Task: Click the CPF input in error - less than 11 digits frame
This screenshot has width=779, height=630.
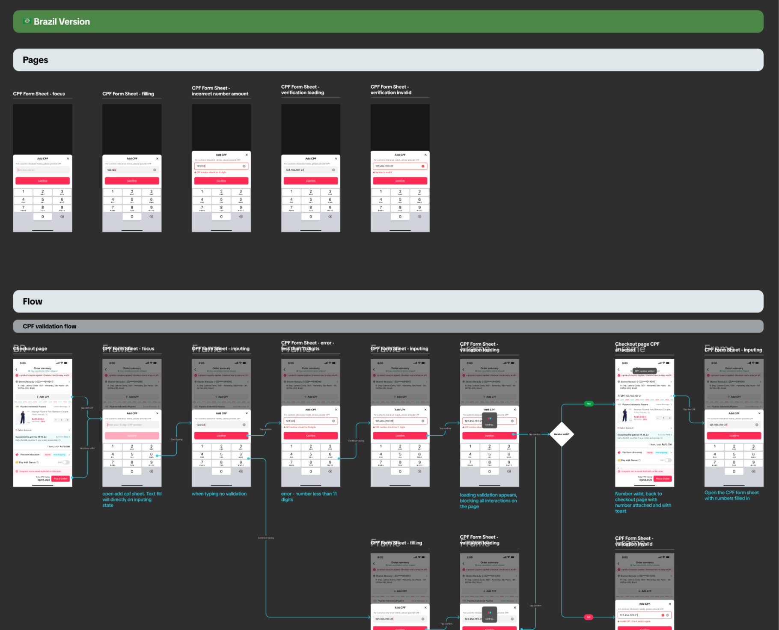Action: coord(311,421)
